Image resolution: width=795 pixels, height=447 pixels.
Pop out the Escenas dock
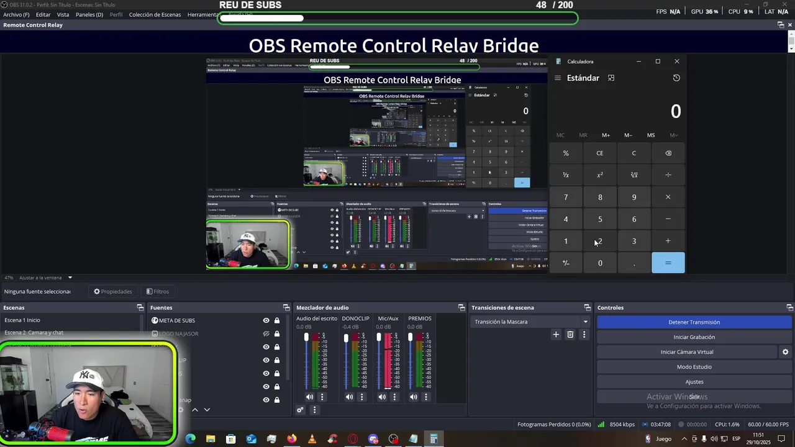[140, 308]
